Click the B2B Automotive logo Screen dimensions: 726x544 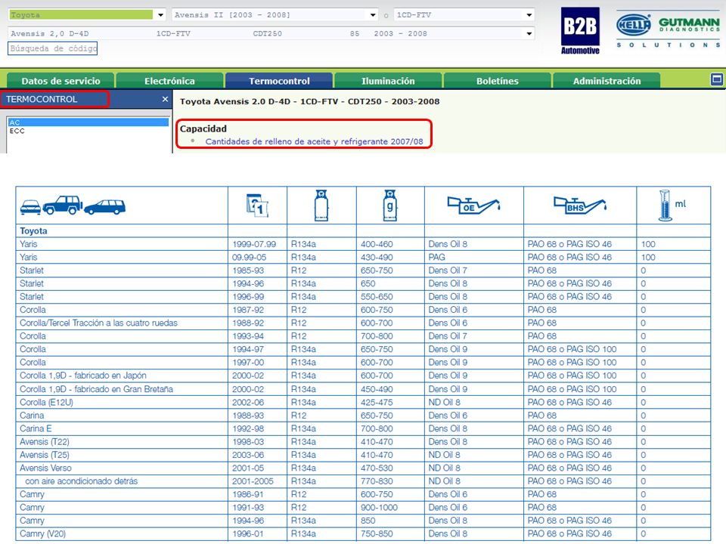pyautogui.click(x=580, y=30)
